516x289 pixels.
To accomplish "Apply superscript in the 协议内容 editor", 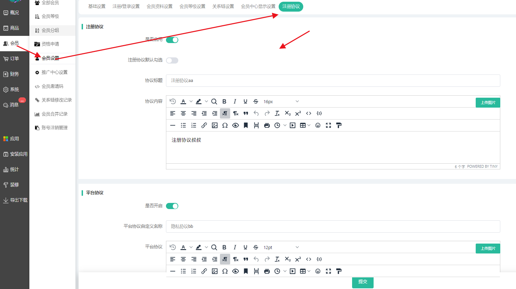I will pyautogui.click(x=298, y=113).
